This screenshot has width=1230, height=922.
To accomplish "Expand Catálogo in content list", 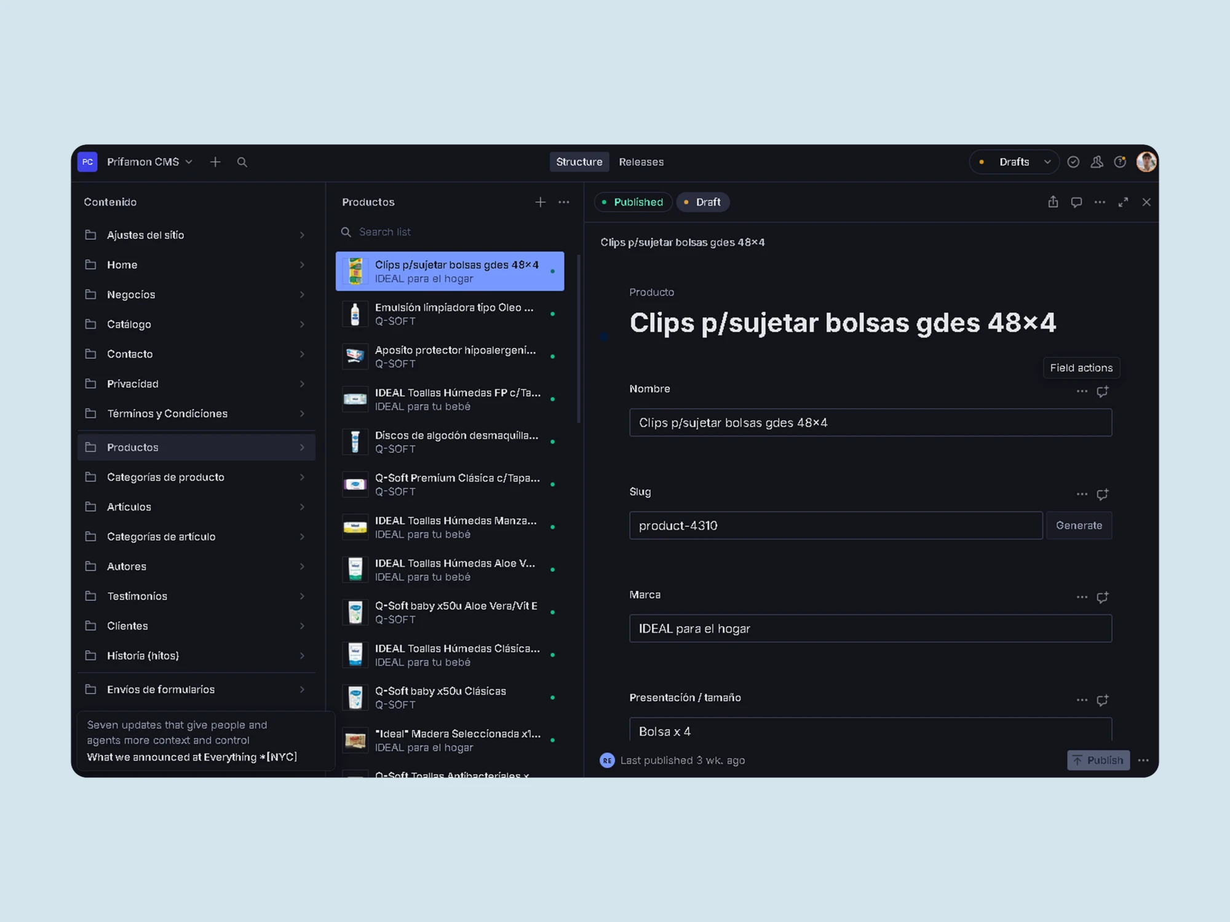I will pos(196,324).
